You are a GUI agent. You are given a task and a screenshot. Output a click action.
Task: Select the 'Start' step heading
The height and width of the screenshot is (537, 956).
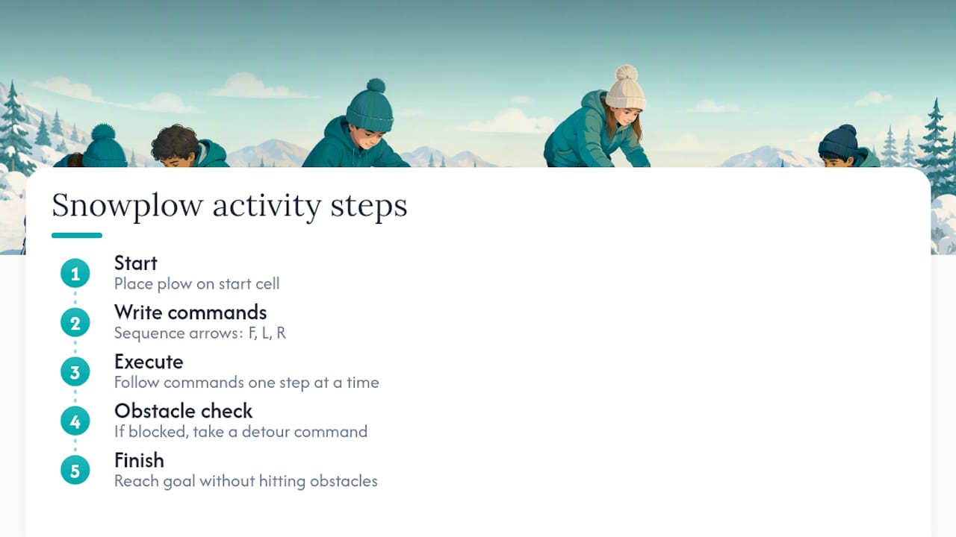tap(136, 263)
